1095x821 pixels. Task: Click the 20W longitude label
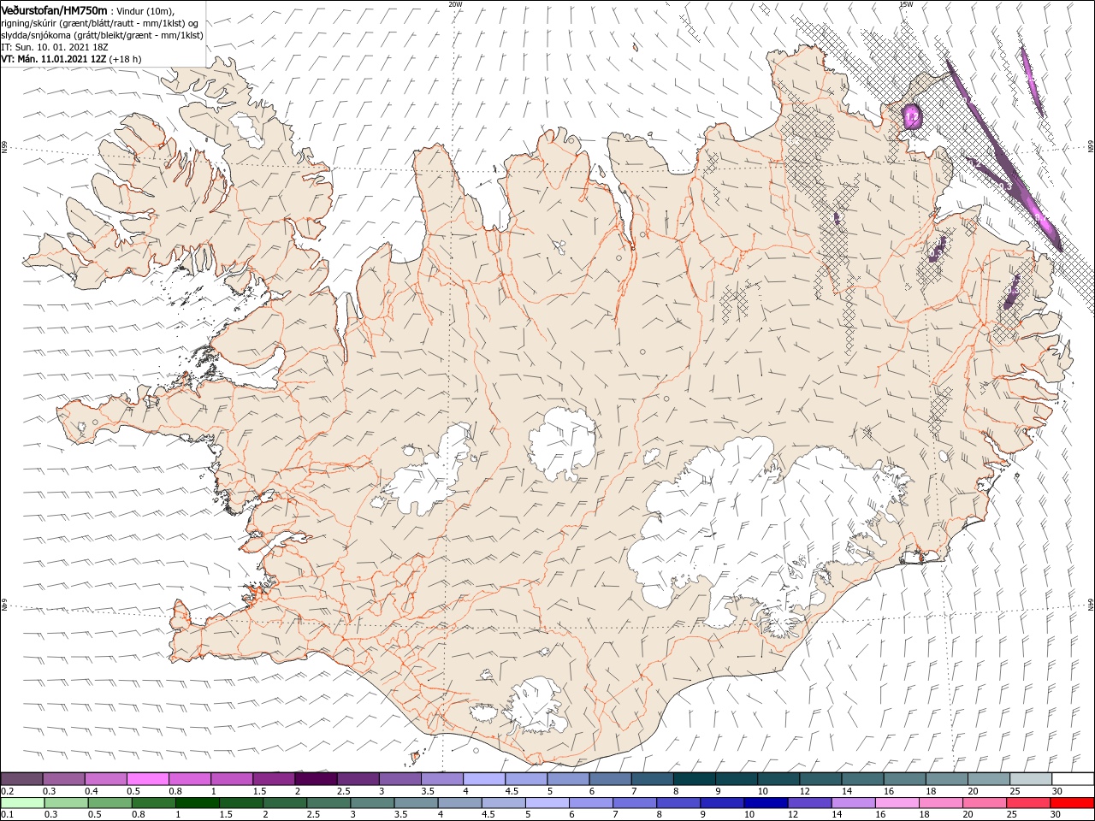tap(455, 4)
